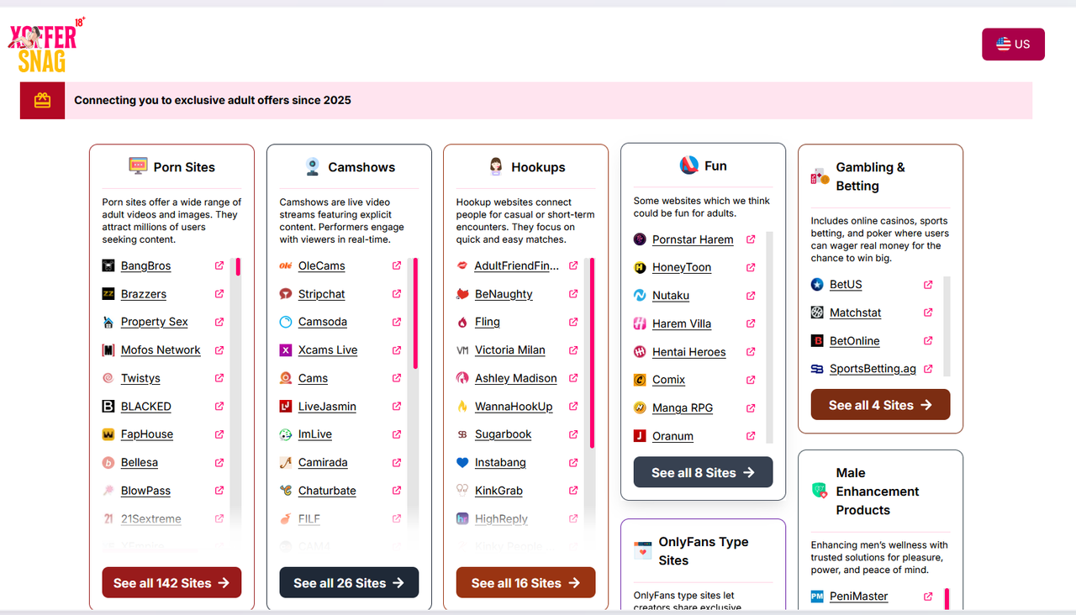The width and height of the screenshot is (1076, 615).
Task: Open the Manga RPG link
Action: [x=683, y=407]
